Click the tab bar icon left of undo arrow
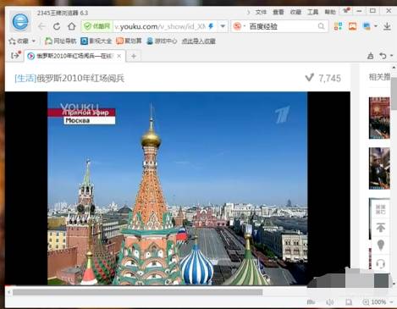The width and height of the screenshot is (397, 309). pos(371,56)
